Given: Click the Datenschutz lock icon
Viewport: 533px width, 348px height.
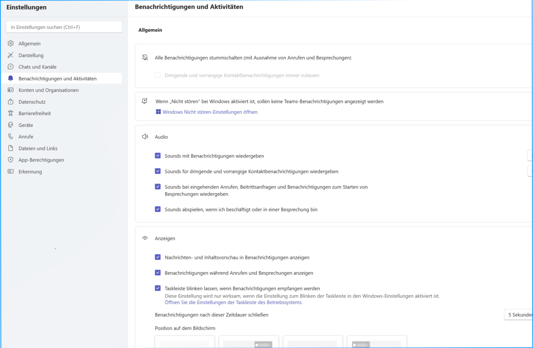Looking at the screenshot, I should (x=11, y=102).
